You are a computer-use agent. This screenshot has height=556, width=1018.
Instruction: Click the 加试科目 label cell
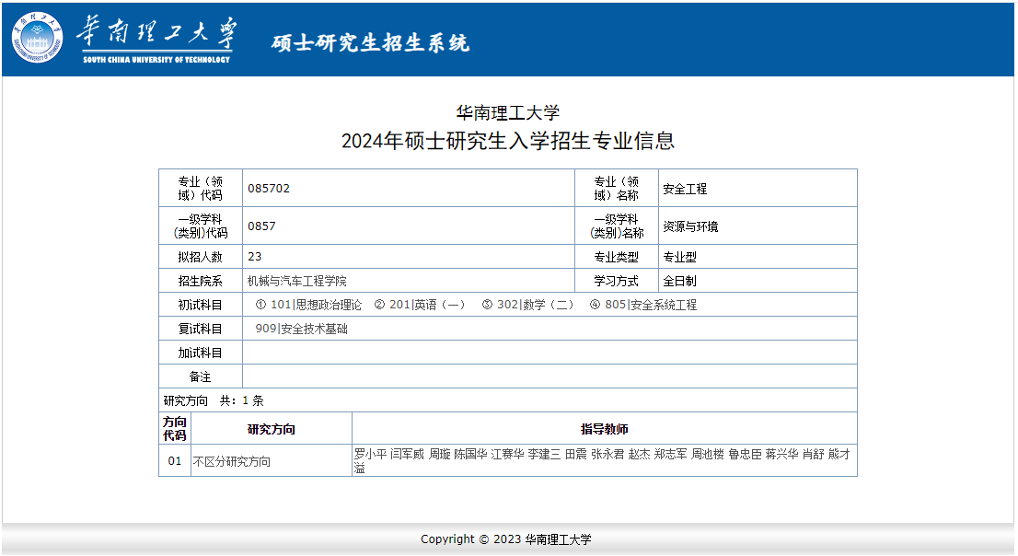(201, 353)
